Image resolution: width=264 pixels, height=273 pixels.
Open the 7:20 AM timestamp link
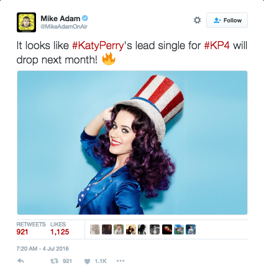(42, 249)
